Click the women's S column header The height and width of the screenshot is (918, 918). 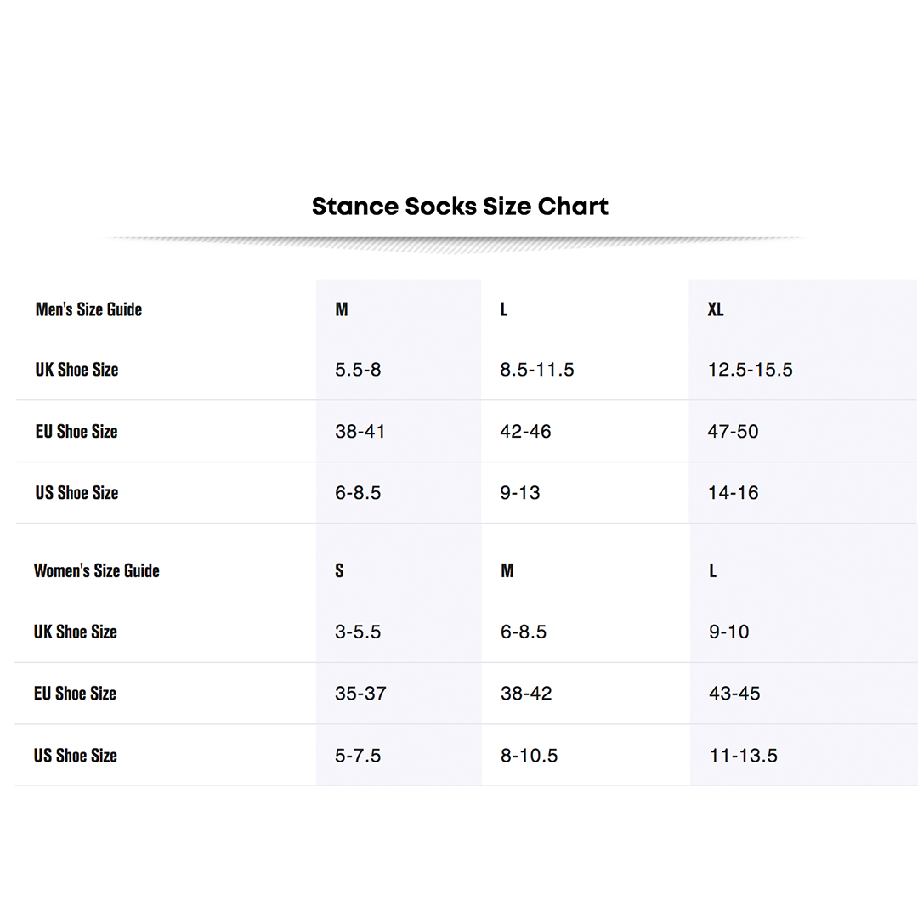tap(339, 571)
